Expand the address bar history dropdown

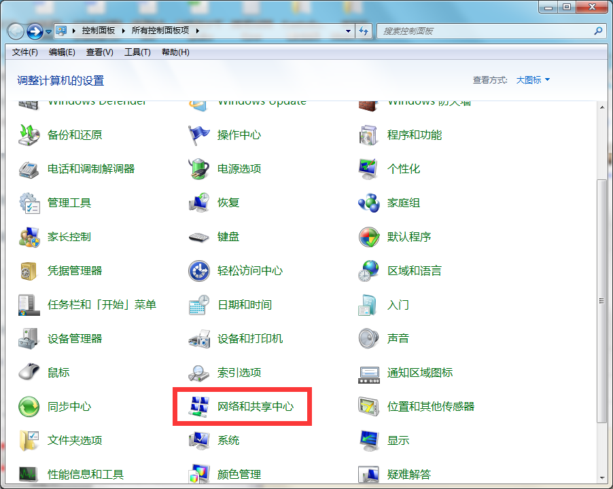pyautogui.click(x=348, y=31)
